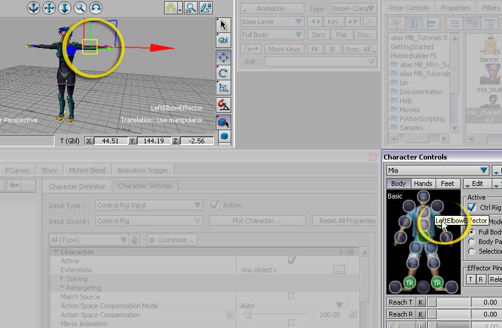502x328 pixels.
Task: Switch to the Hands tab
Action: [422, 183]
